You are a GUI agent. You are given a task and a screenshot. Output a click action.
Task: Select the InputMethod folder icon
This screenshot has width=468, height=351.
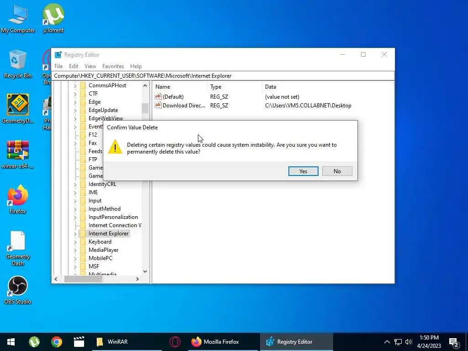click(83, 208)
